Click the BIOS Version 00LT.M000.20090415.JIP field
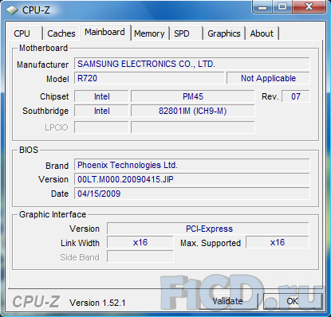Viewport: 331px width, 317px height. tap(192, 179)
